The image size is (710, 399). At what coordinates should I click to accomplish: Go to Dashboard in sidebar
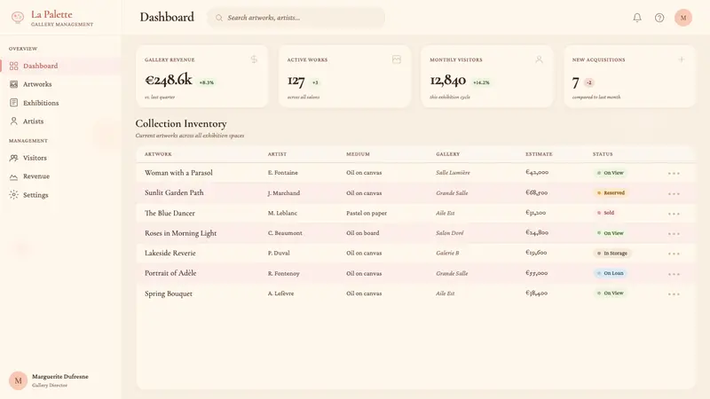(x=60, y=66)
